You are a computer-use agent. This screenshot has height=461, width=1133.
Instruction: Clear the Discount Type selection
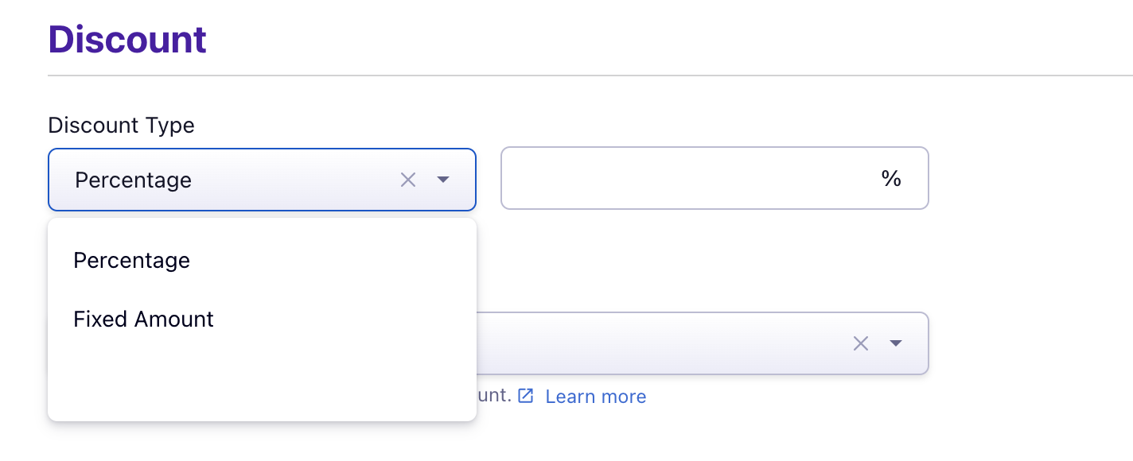tap(408, 180)
